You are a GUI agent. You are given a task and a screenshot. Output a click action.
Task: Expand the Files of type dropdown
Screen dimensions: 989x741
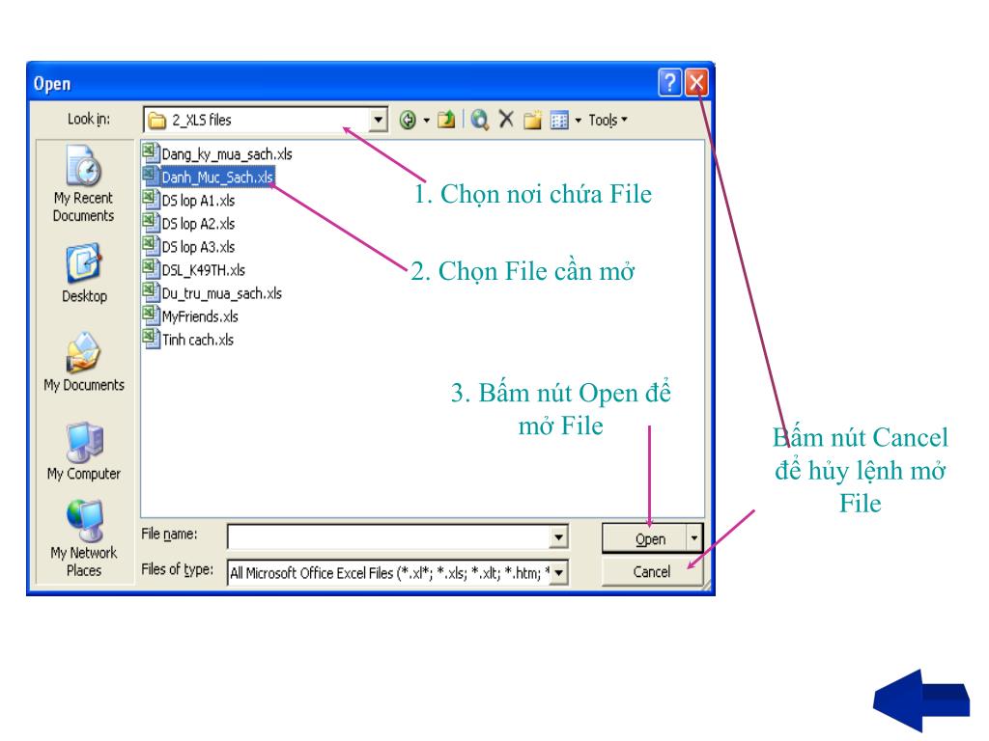(558, 573)
